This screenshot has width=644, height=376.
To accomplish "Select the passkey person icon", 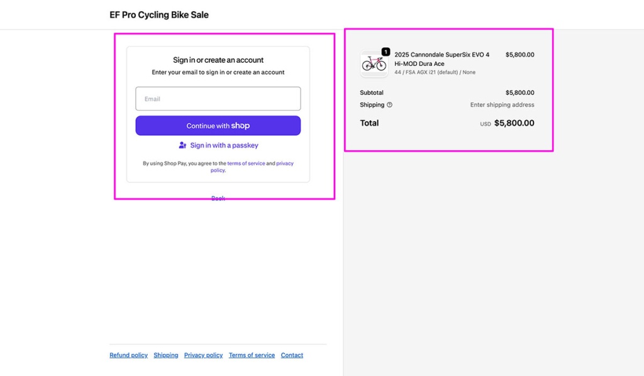I will (x=182, y=146).
